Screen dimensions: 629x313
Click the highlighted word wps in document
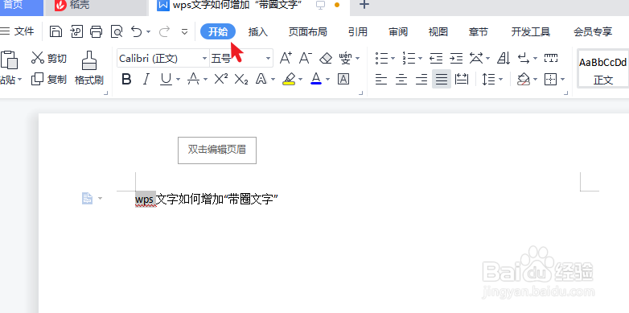tap(145, 199)
